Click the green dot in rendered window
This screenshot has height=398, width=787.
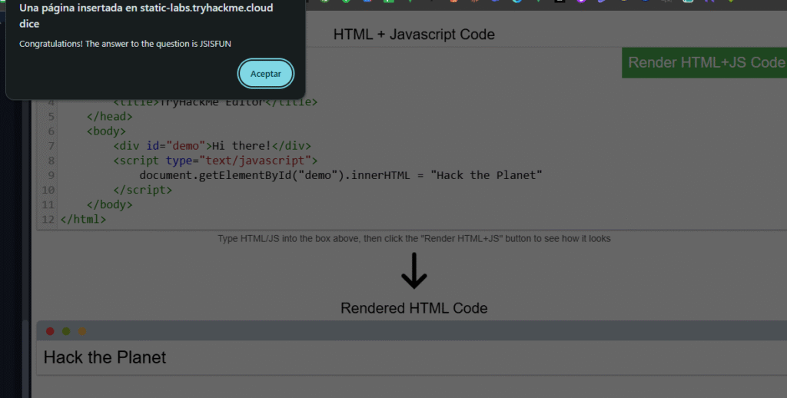click(x=66, y=331)
